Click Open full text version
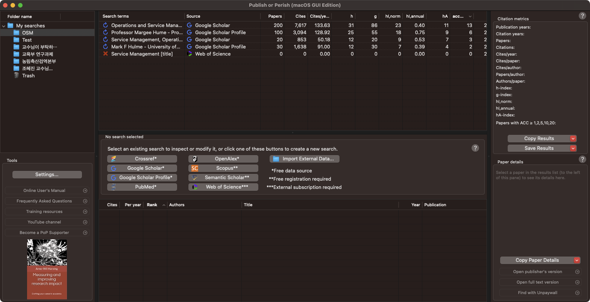590x302 pixels. point(540,282)
